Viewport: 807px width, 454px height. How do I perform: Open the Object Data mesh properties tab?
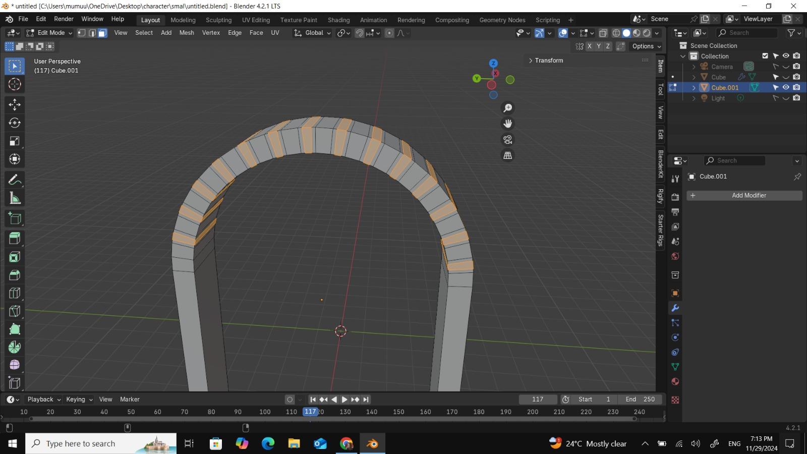point(675,367)
